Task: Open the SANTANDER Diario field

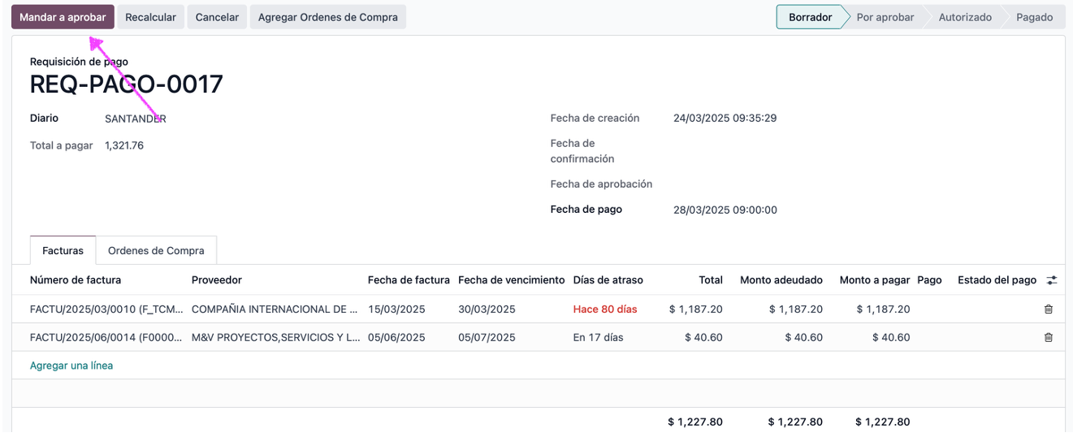Action: click(x=136, y=119)
